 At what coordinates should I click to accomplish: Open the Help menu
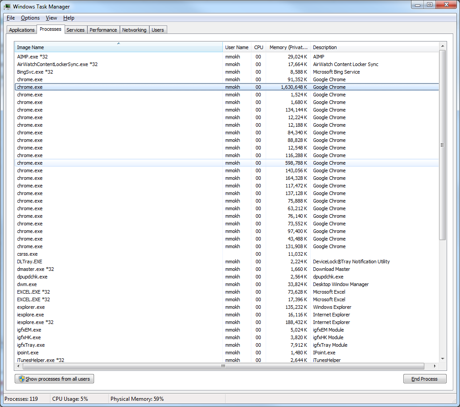pyautogui.click(x=69, y=18)
